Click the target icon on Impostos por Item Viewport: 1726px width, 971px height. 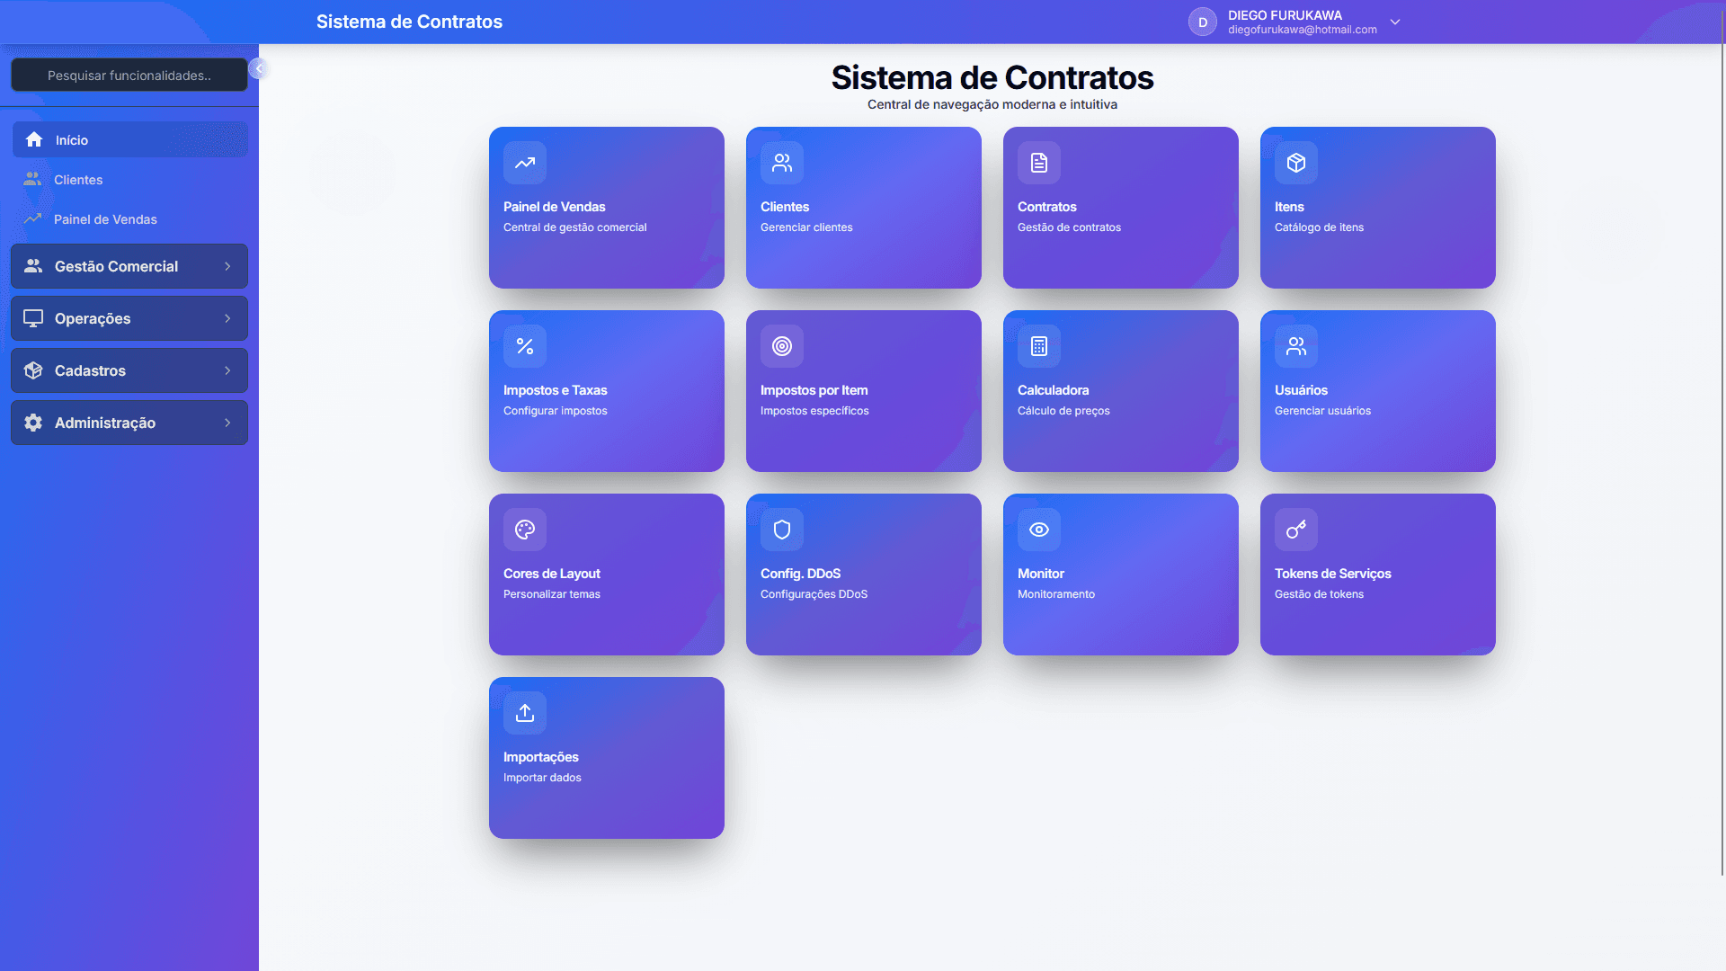pyautogui.click(x=781, y=346)
